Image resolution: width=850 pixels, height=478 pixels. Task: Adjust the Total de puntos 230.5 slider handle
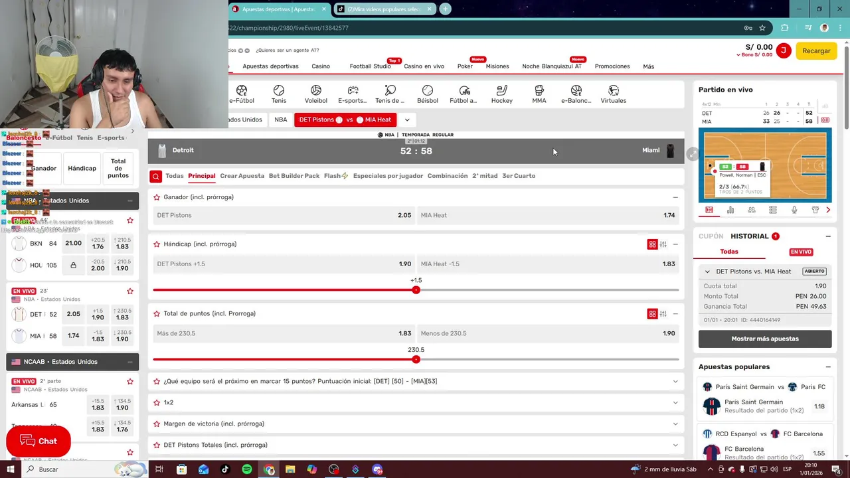(x=416, y=360)
